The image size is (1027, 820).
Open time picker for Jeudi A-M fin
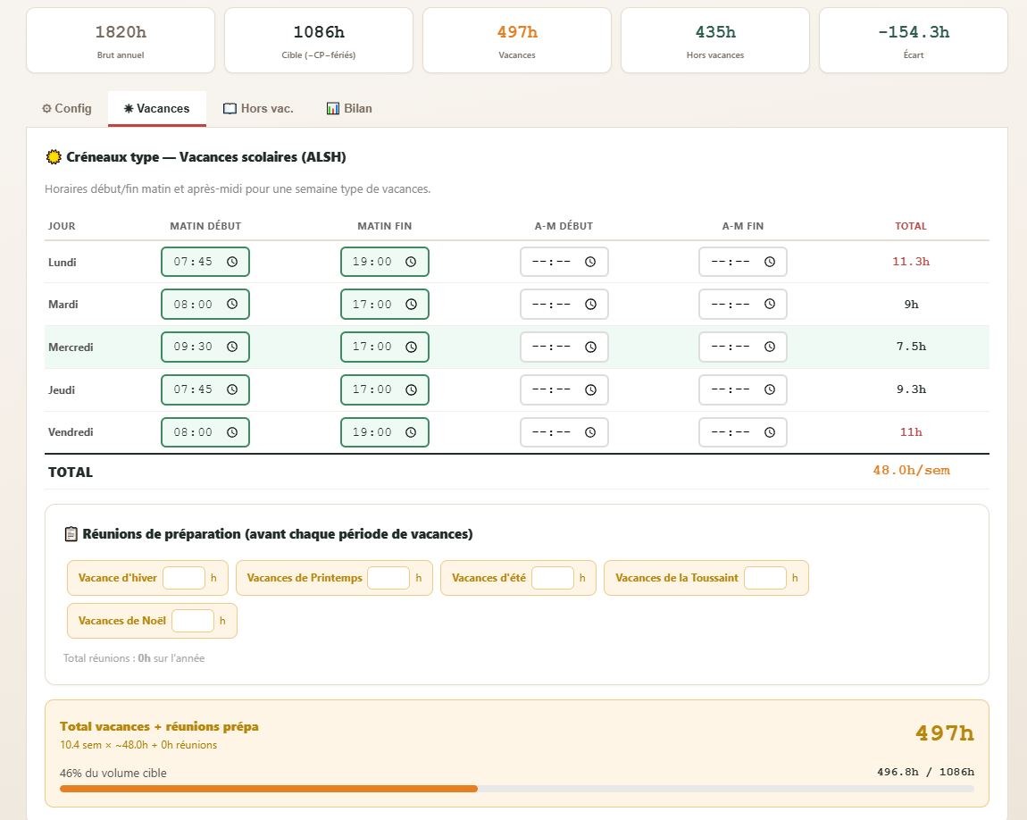pos(769,389)
